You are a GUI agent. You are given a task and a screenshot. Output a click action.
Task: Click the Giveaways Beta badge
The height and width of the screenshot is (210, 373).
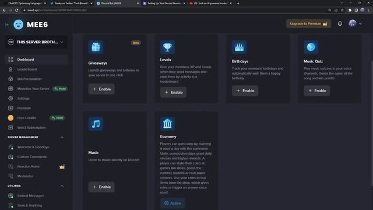[136, 43]
